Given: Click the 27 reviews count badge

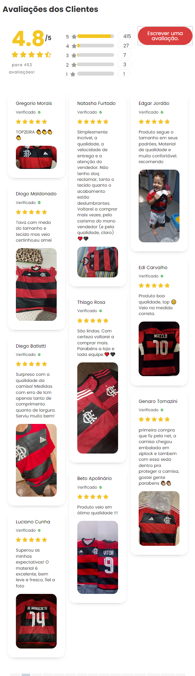Looking at the screenshot, I should [126, 46].
